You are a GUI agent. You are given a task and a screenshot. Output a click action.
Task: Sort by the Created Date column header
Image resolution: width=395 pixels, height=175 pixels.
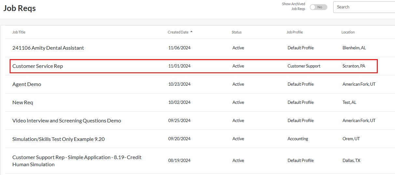[x=178, y=32]
